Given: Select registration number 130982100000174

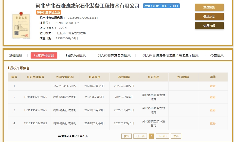Looking at the screenshot, I should pyautogui.click(x=67, y=23).
